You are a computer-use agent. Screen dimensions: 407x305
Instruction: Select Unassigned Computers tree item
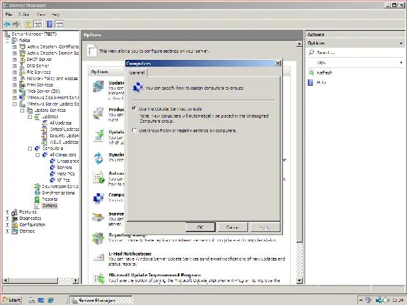point(68,161)
